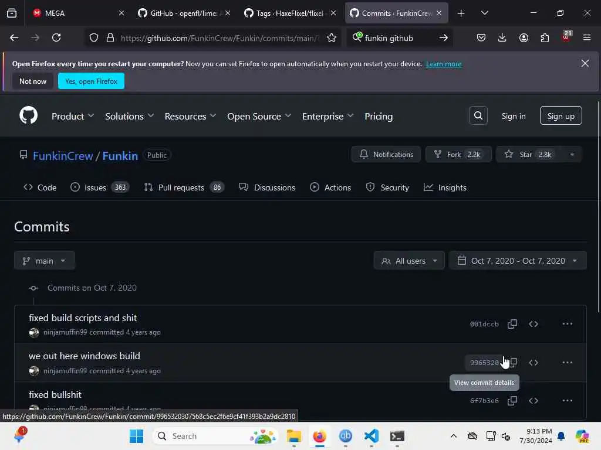Switch to the MEGA browser tab

(x=77, y=13)
